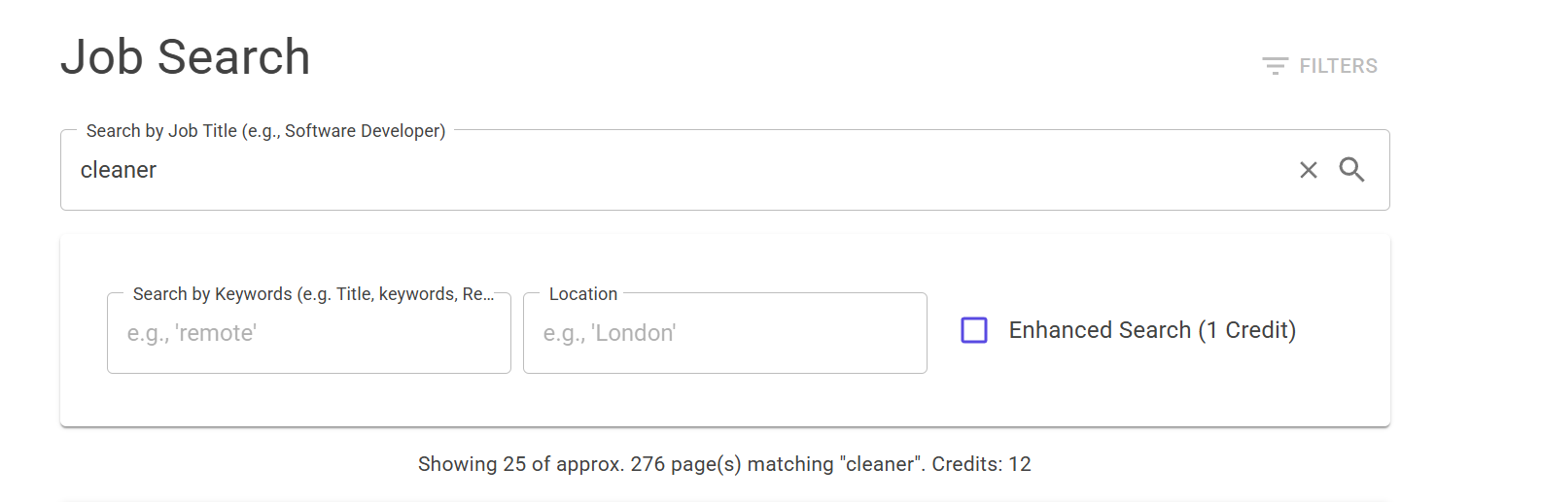The height and width of the screenshot is (502, 1541).
Task: Click the magnifier search icon
Action: [1351, 170]
